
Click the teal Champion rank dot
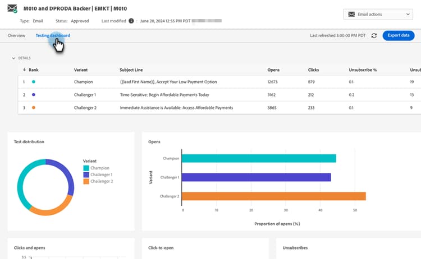pyautogui.click(x=34, y=82)
